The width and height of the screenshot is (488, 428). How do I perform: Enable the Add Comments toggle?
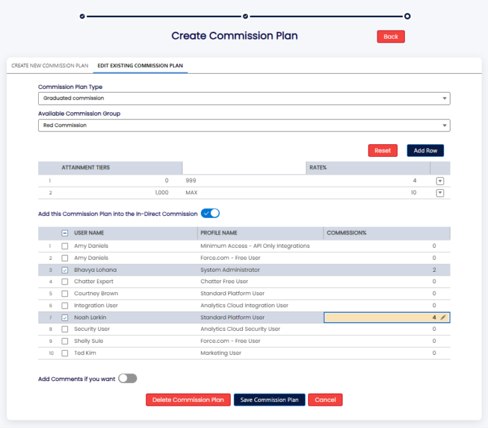pos(128,378)
